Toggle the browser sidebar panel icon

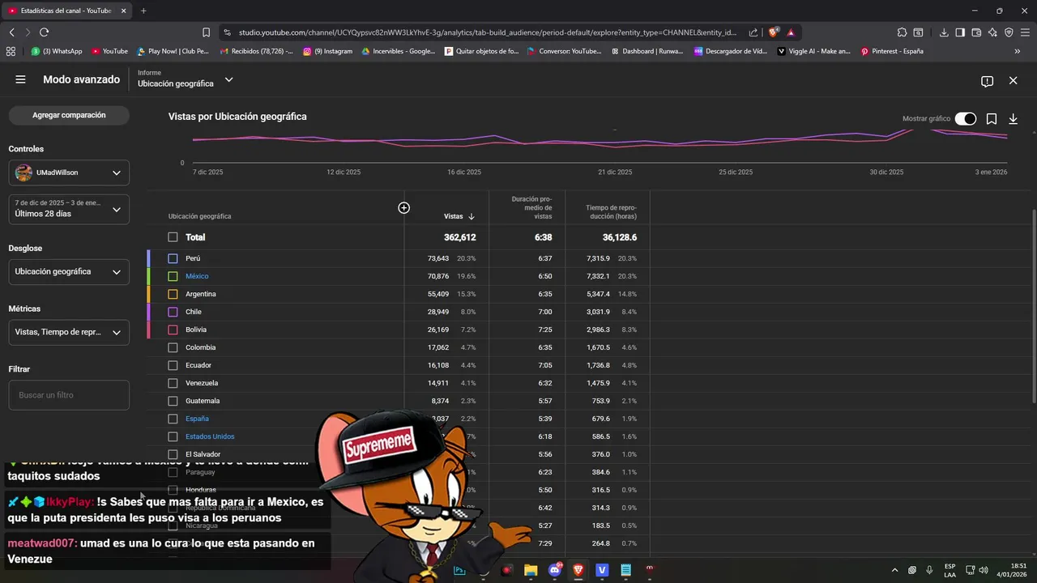coord(960,32)
